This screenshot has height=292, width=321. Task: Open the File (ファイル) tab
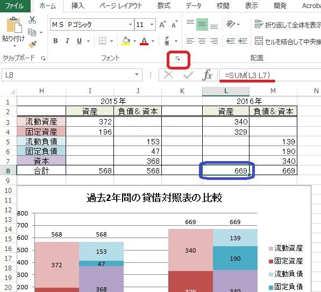[15, 6]
